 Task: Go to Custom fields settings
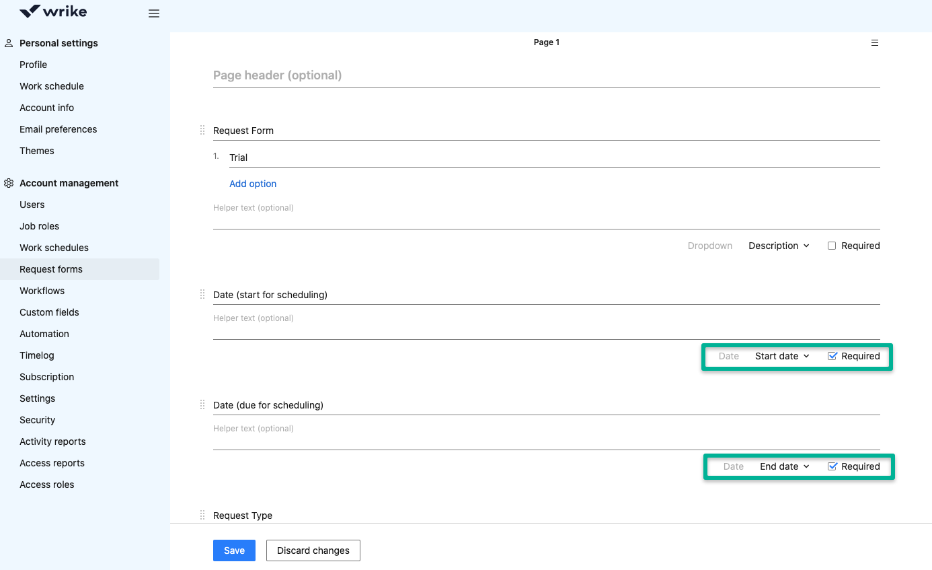pyautogui.click(x=49, y=312)
